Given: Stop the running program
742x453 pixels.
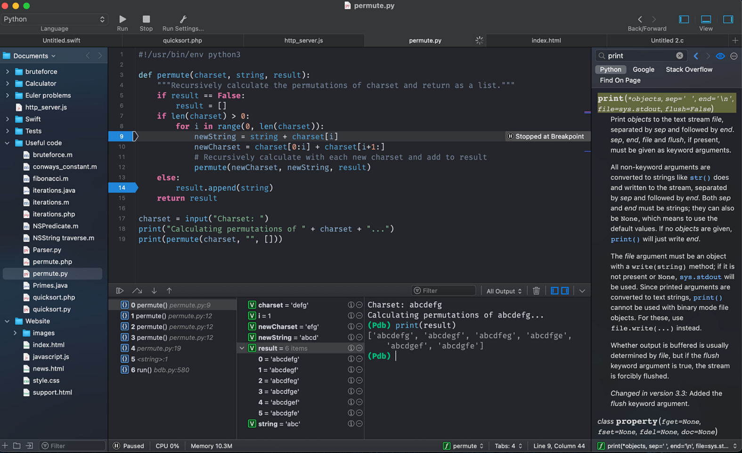Looking at the screenshot, I should click(146, 19).
